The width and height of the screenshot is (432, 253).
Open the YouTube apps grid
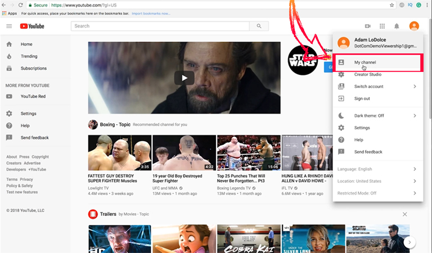(382, 26)
